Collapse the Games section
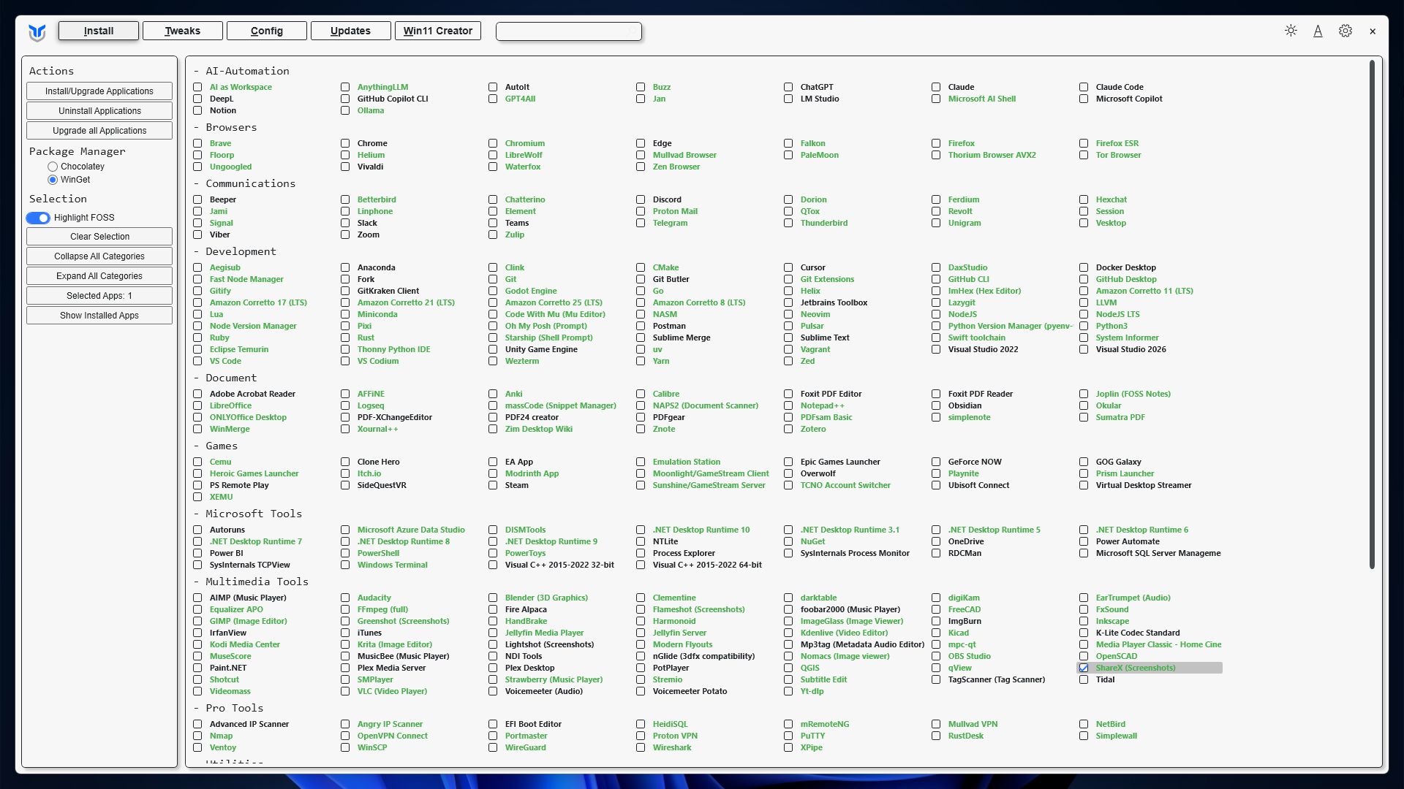 (x=216, y=446)
